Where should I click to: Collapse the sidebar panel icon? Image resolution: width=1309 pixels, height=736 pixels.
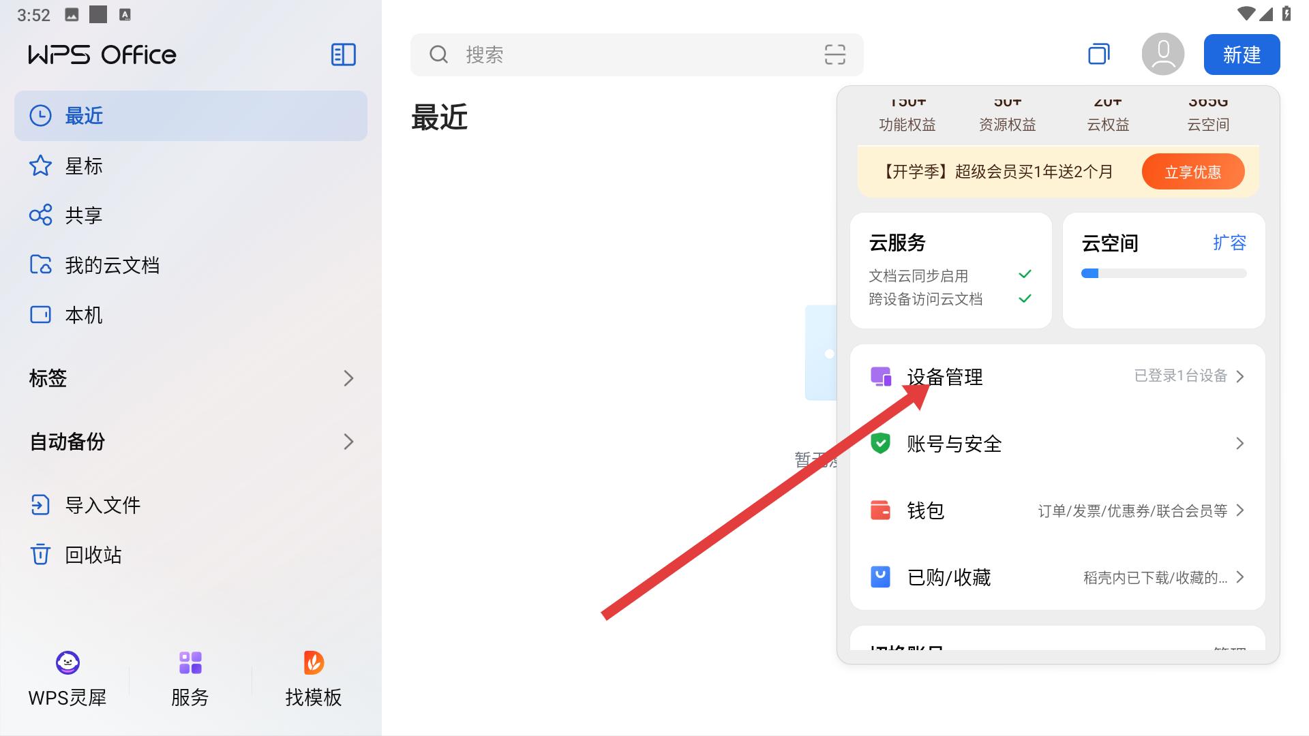tap(343, 55)
